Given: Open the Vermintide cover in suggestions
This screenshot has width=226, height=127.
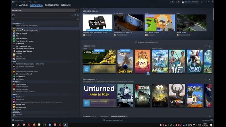Looking at the screenshot, I should [177, 96].
